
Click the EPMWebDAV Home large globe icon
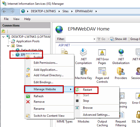pyautogui.click(x=59, y=29)
